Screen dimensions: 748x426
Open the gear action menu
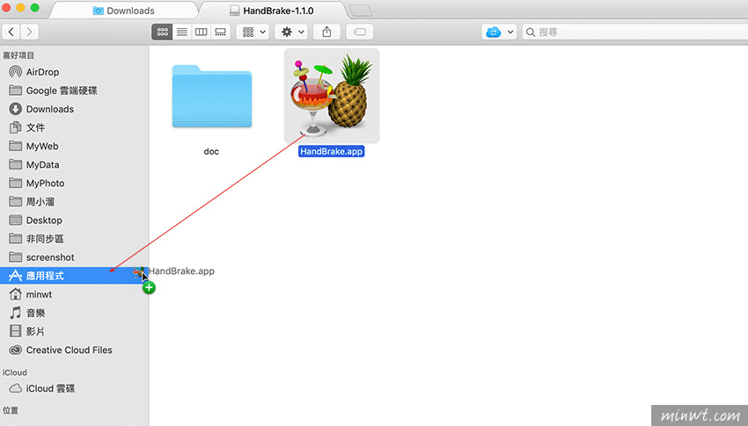click(x=291, y=32)
